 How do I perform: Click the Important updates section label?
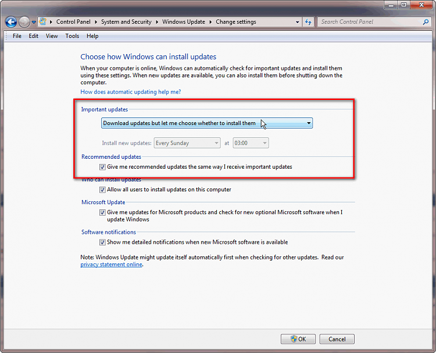[x=105, y=109]
